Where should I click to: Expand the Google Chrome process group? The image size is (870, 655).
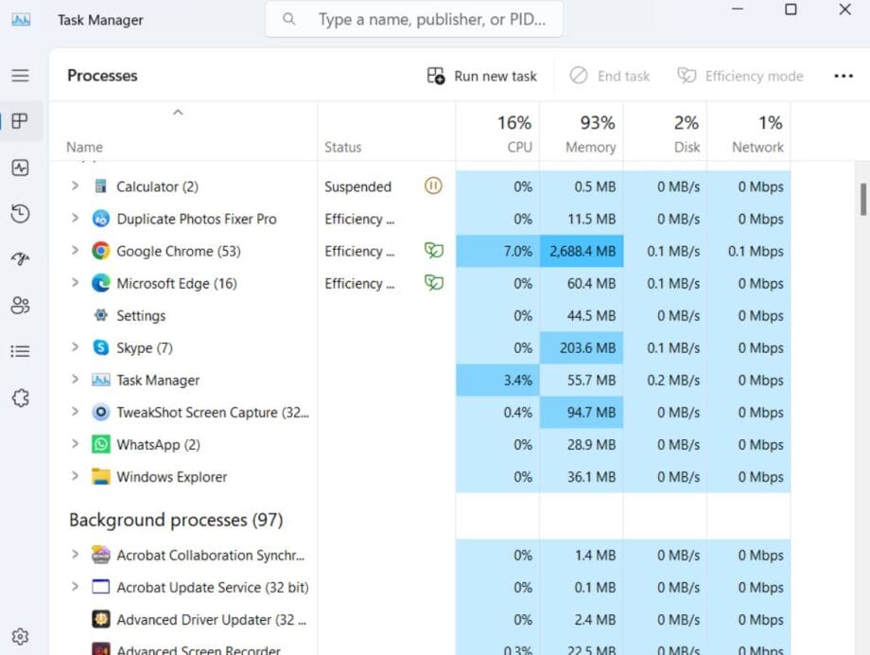coord(76,251)
